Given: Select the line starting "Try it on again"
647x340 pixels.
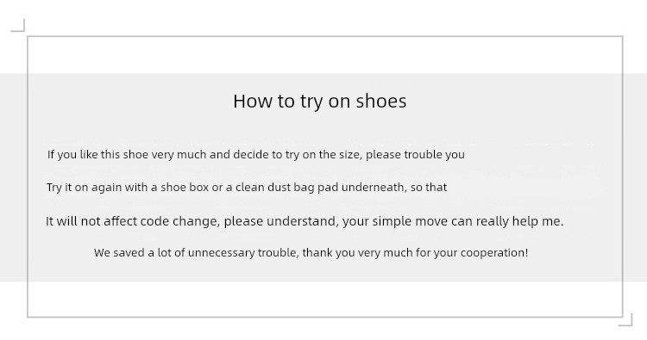Looking at the screenshot, I should (x=247, y=188).
